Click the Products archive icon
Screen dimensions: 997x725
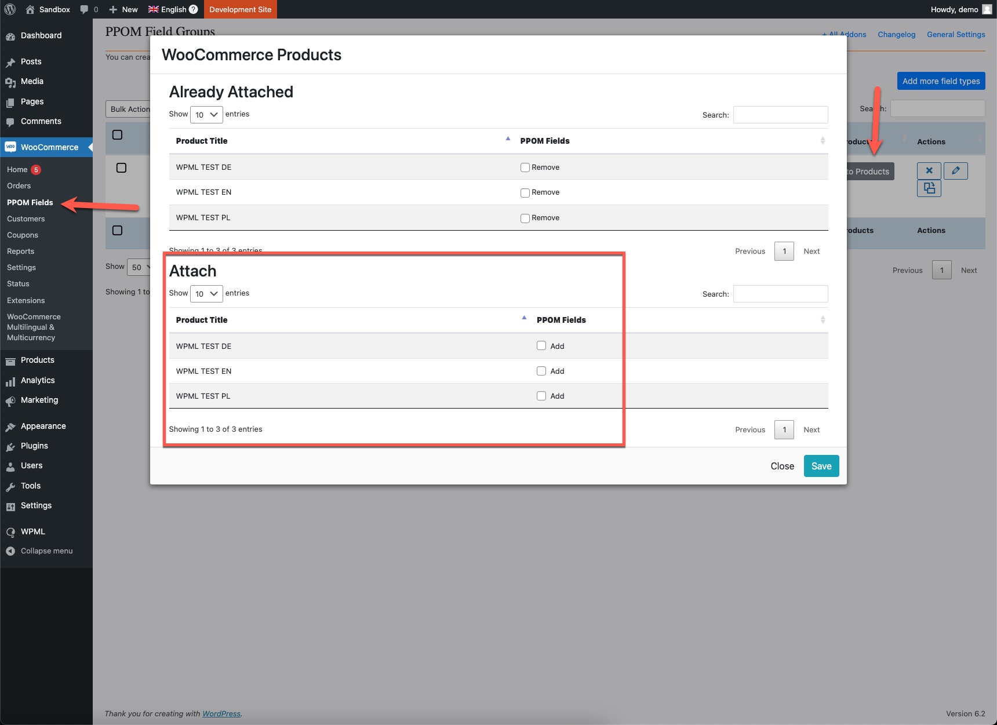point(10,360)
